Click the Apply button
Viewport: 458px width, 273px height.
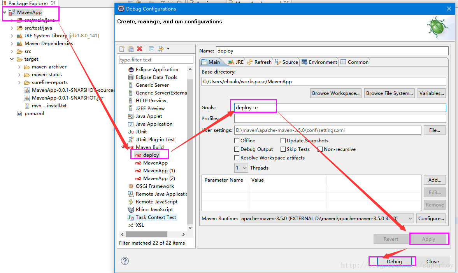coord(428,239)
